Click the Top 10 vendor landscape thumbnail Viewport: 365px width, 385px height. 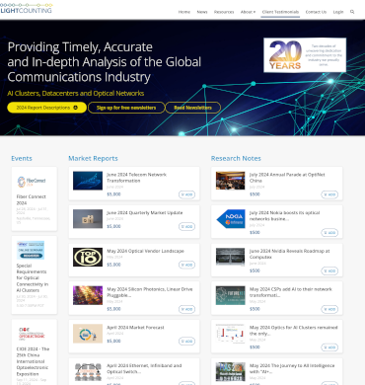[x=88, y=257]
